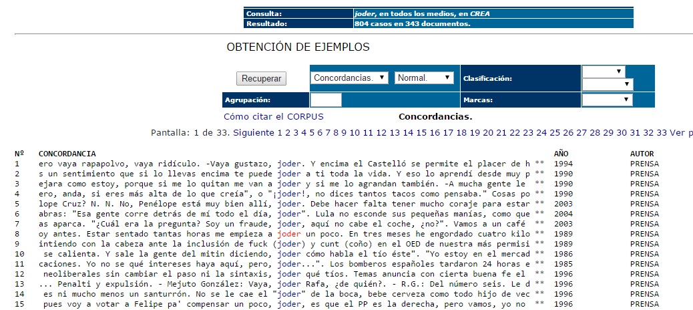Open the Marcas dropdown
The height and width of the screenshot is (310, 693).
pyautogui.click(x=607, y=100)
